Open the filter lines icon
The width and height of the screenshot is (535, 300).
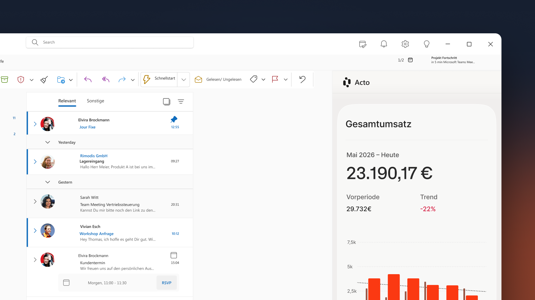click(x=181, y=102)
